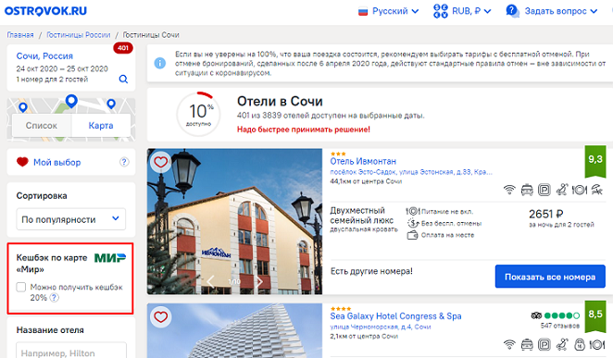Add Sea Galaxy Hotel to favorites heart
This screenshot has height=358, width=613.
(161, 316)
